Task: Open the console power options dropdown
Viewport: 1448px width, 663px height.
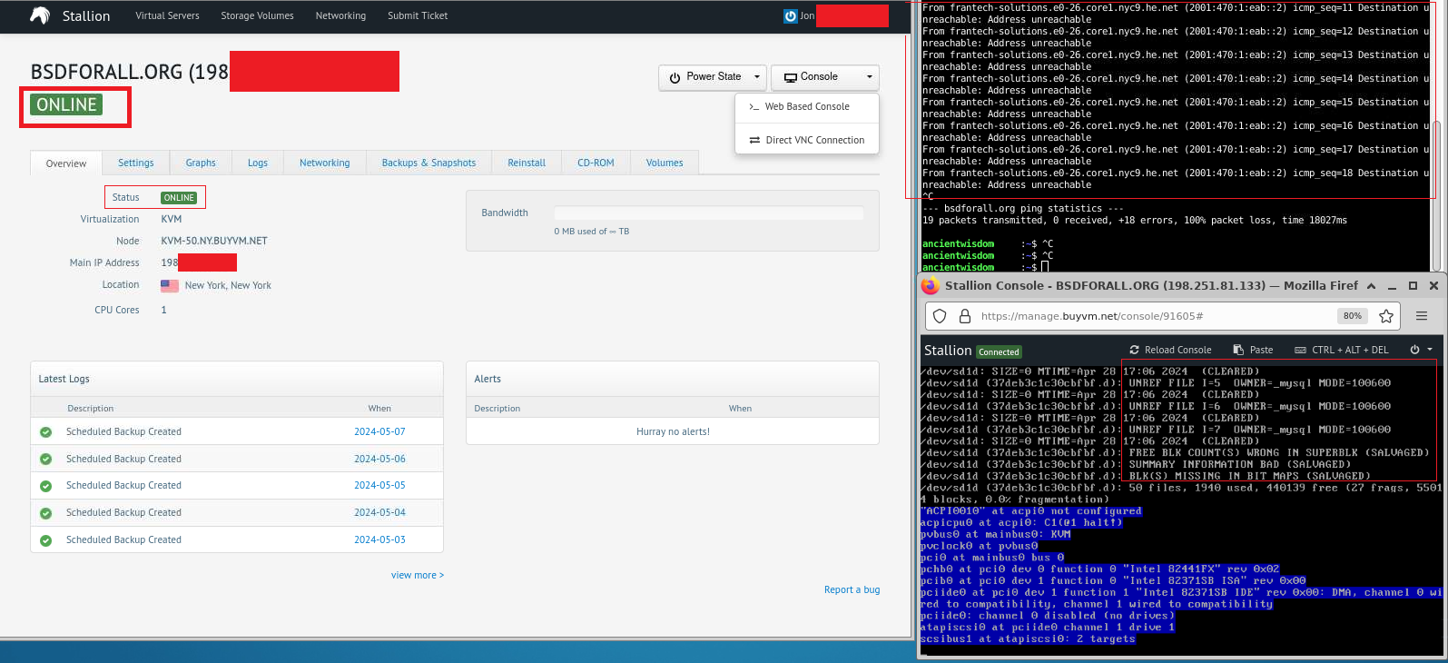Action: (x=1421, y=350)
